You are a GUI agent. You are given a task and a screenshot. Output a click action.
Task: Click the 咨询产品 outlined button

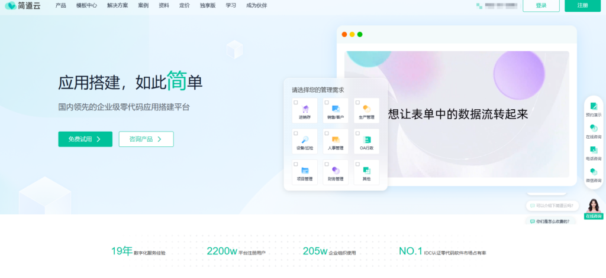coord(146,139)
